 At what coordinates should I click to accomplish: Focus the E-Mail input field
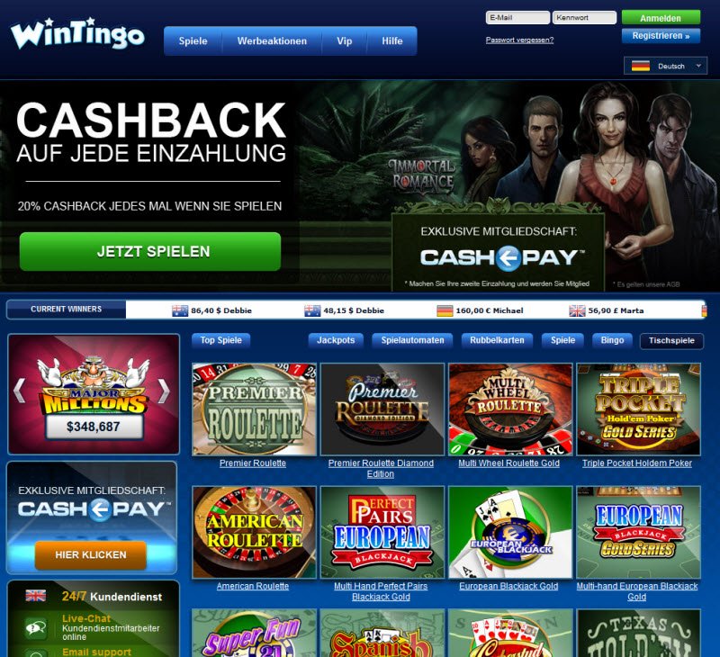pos(517,17)
